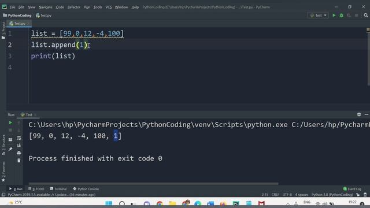Click the down arrow in the Run console
The width and height of the screenshot is (370, 208).
pyautogui.click(x=19, y=130)
